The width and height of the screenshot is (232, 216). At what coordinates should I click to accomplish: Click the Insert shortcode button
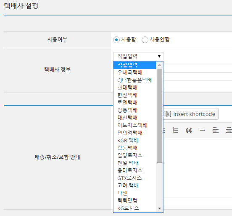(190, 114)
